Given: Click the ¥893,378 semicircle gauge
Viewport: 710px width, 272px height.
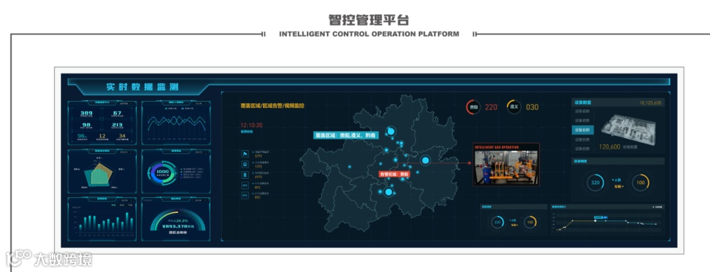Looking at the screenshot, I should pos(177,221).
